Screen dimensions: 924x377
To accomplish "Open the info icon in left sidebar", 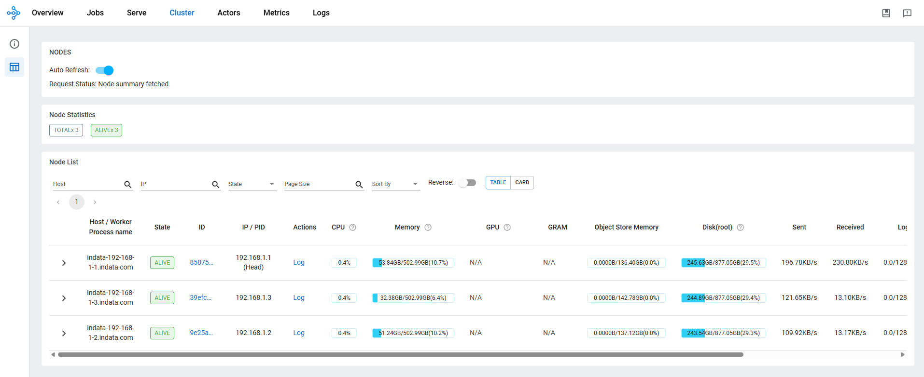I will tap(14, 44).
